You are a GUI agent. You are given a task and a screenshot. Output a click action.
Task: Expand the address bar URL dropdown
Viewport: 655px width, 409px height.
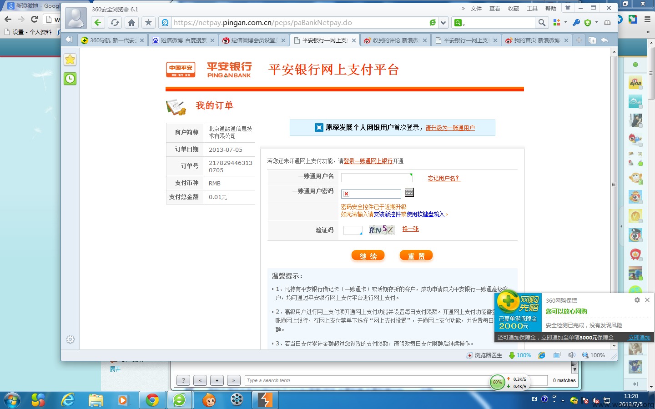443,23
